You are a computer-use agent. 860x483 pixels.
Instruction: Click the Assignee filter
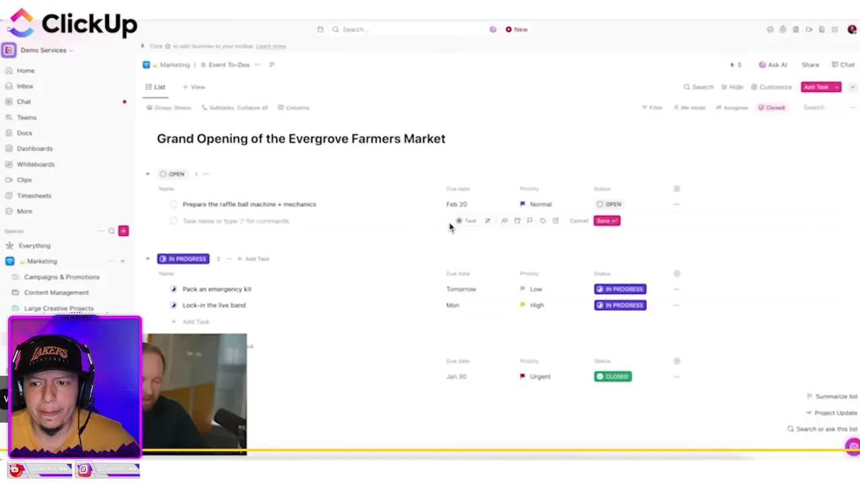(x=732, y=107)
